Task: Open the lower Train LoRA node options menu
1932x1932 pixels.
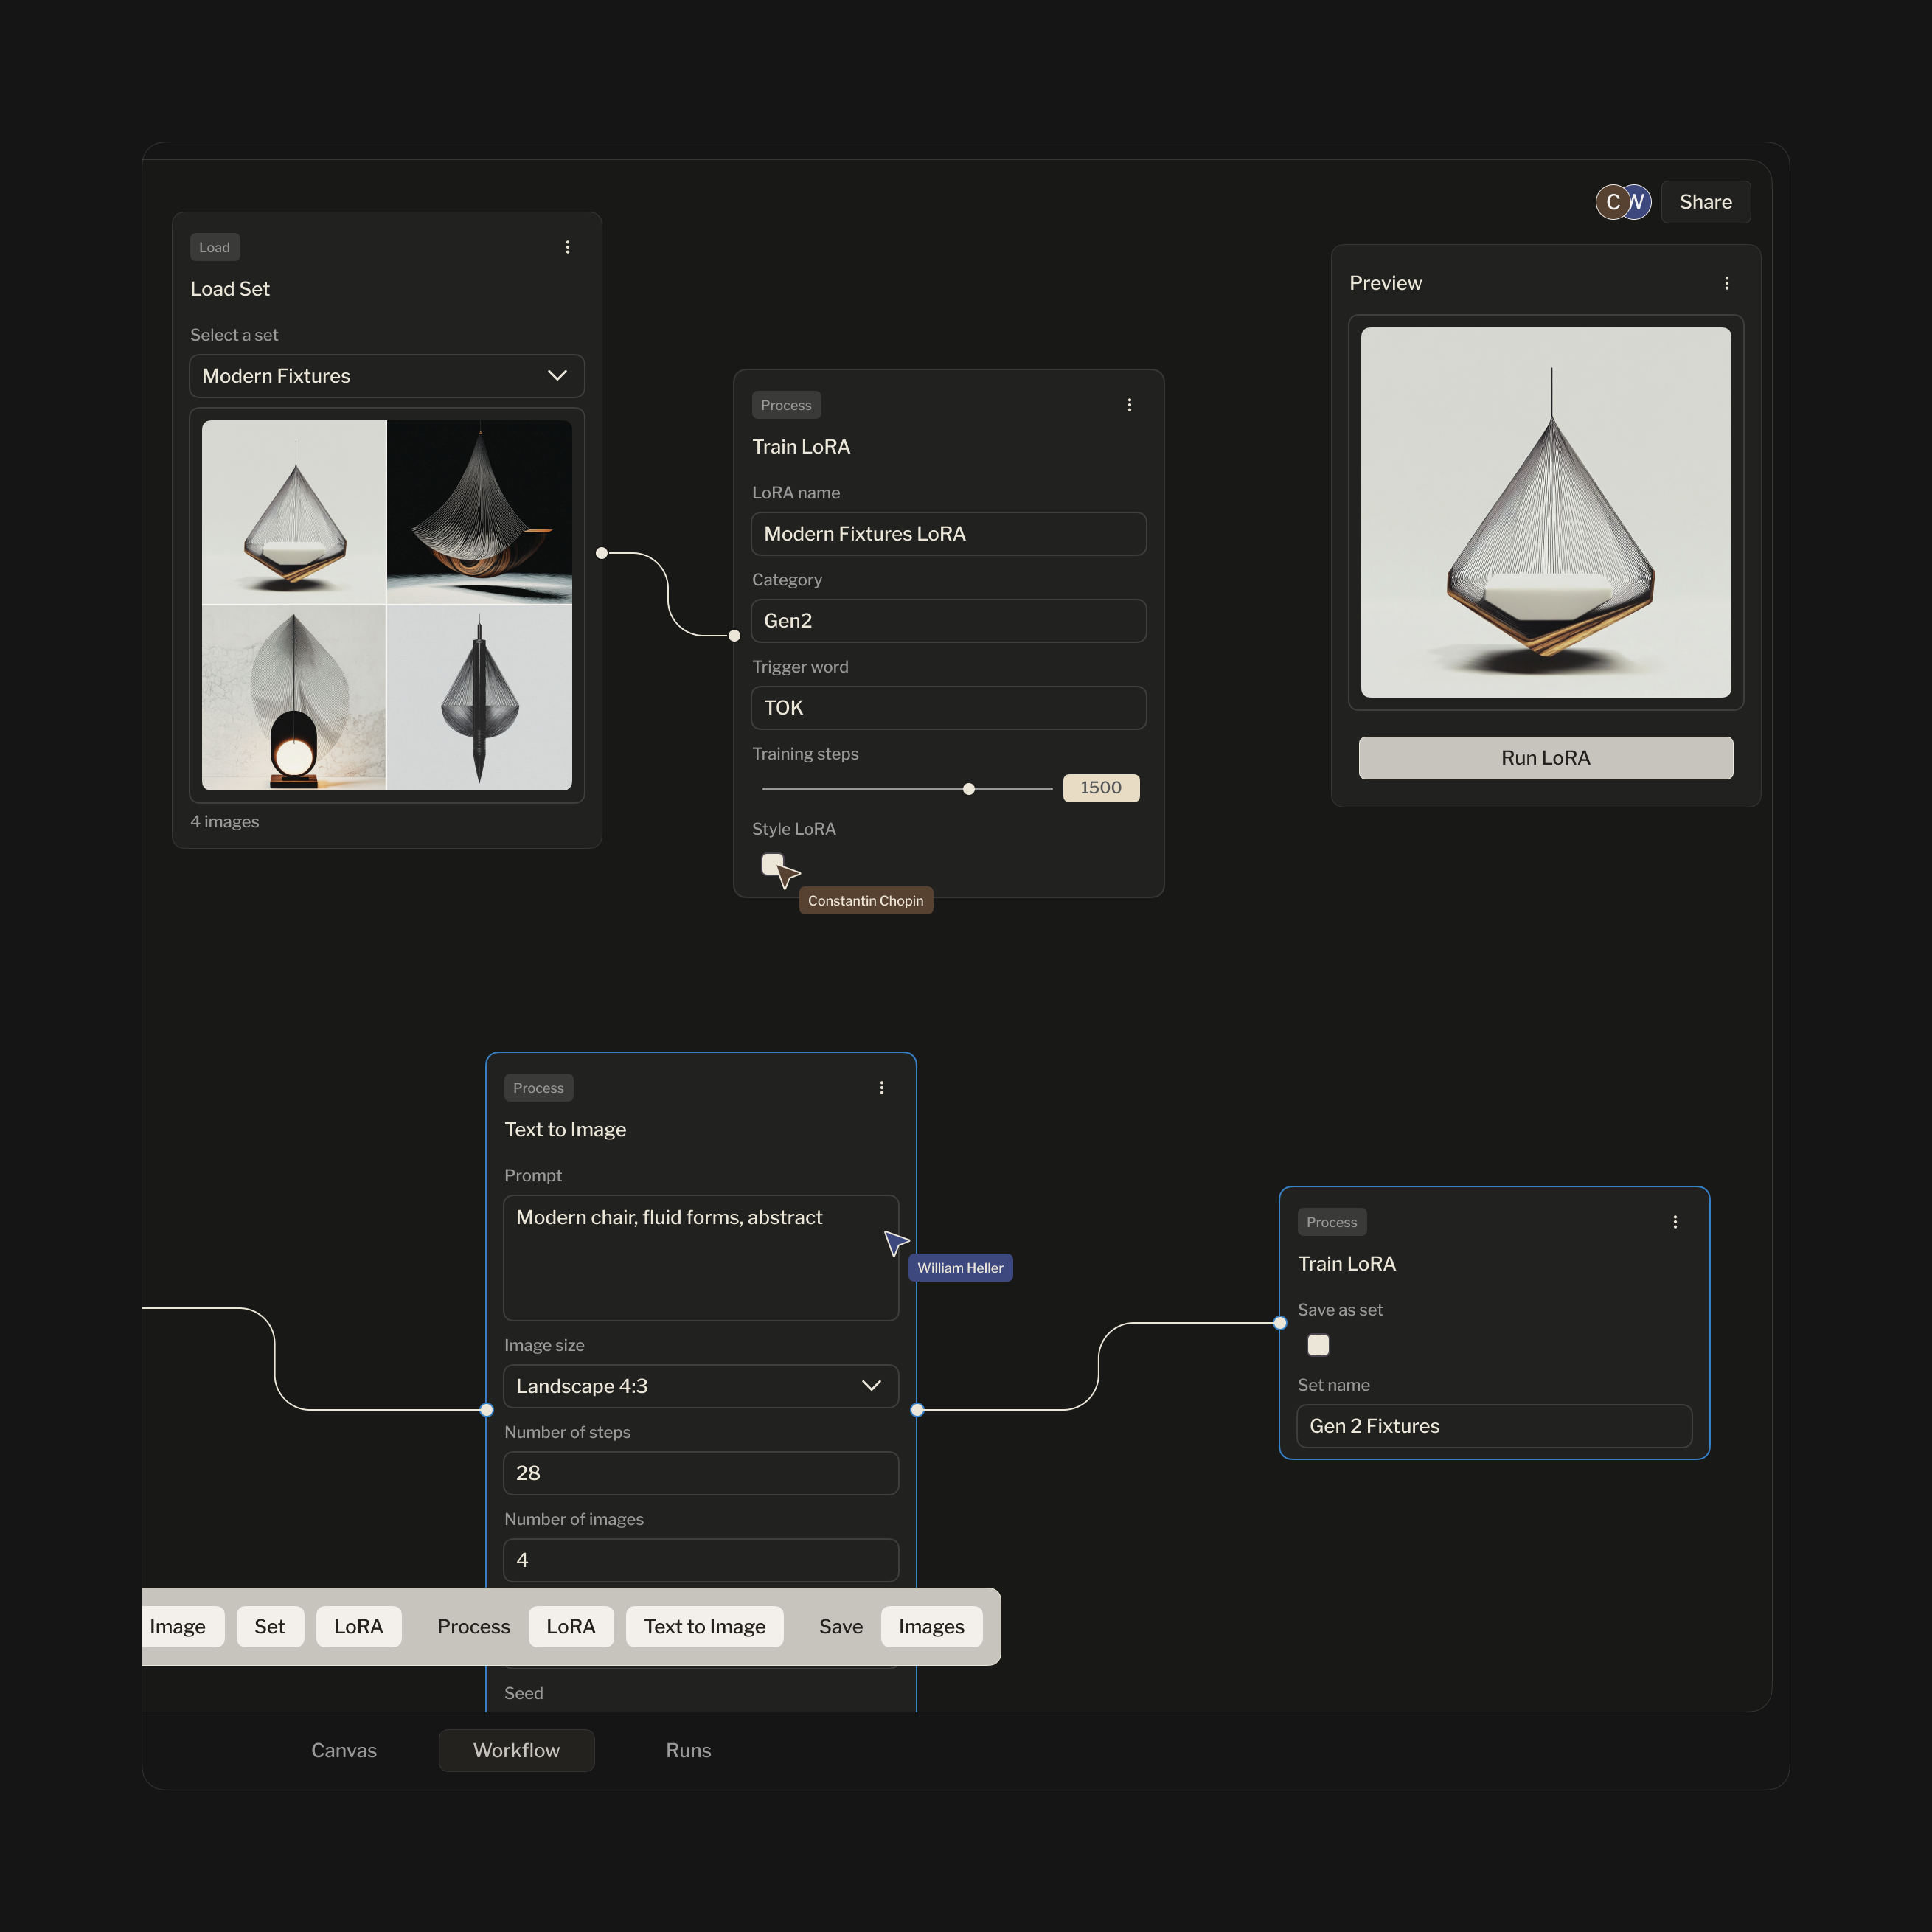Action: pos(1676,1222)
